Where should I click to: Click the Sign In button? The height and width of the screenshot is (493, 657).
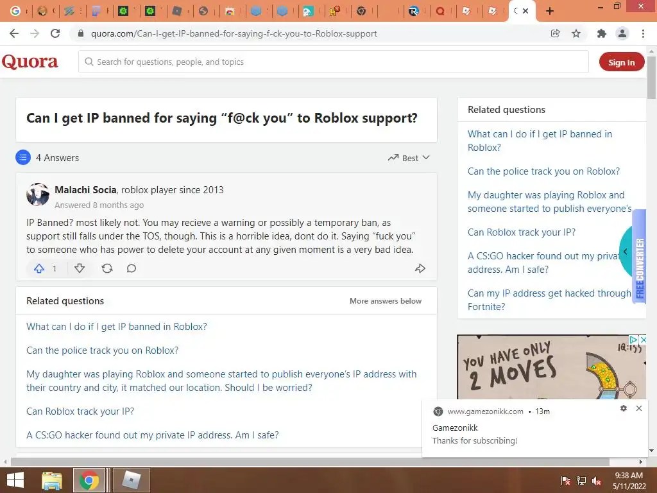[621, 62]
